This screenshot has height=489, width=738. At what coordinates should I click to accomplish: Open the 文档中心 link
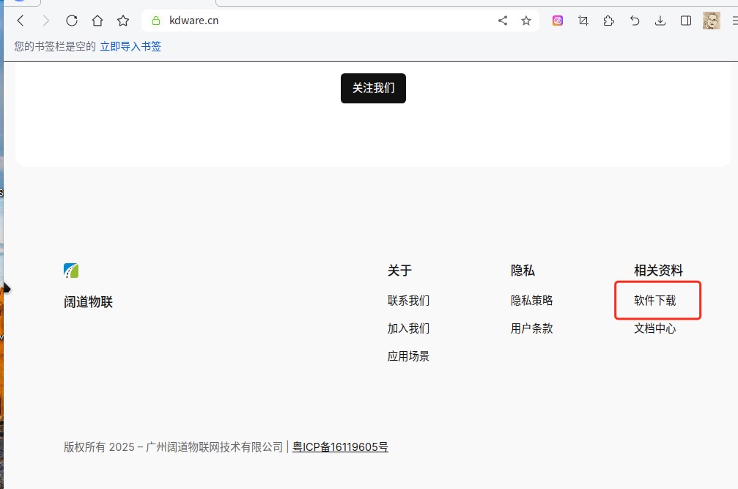pos(654,328)
